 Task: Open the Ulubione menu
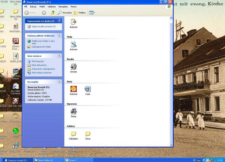click(x=52, y=7)
